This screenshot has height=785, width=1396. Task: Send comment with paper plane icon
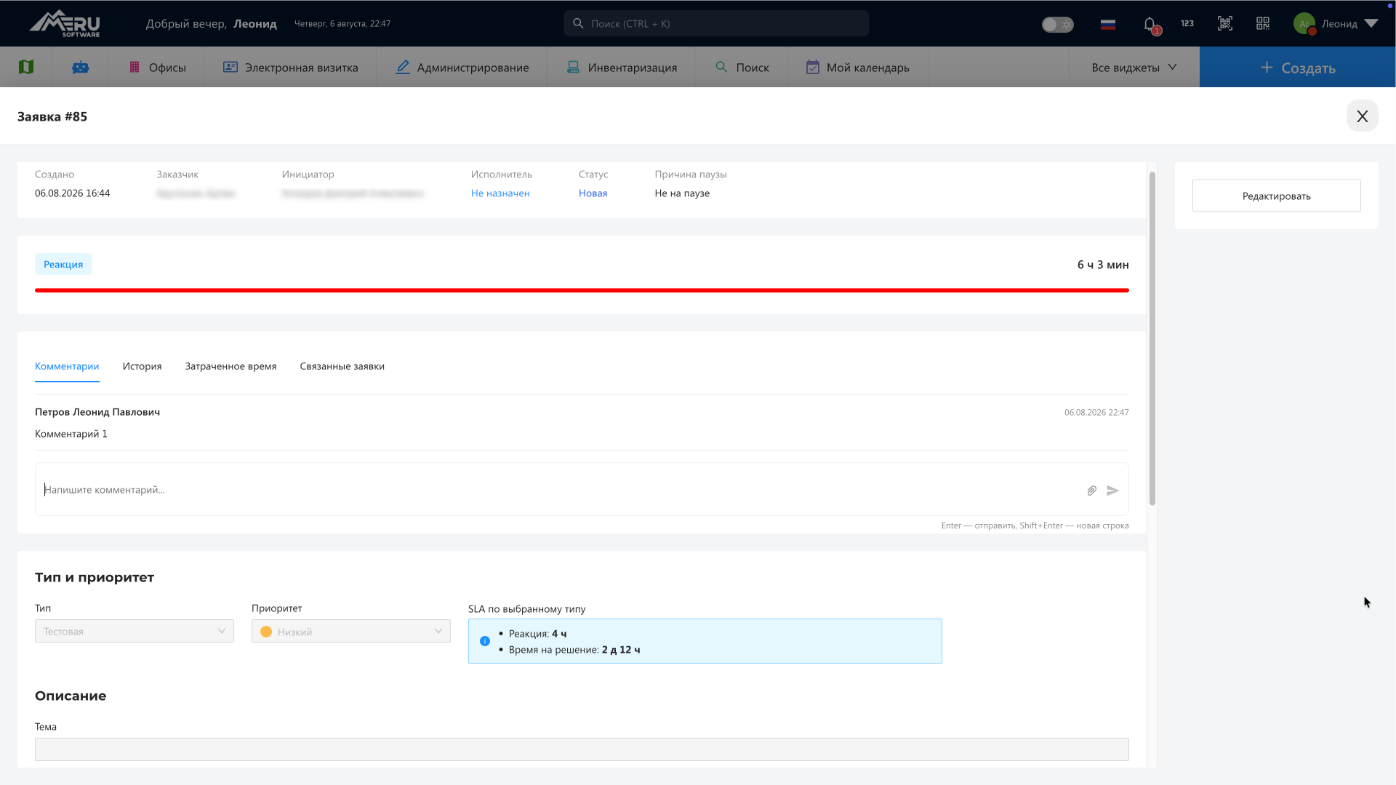pyautogui.click(x=1112, y=491)
